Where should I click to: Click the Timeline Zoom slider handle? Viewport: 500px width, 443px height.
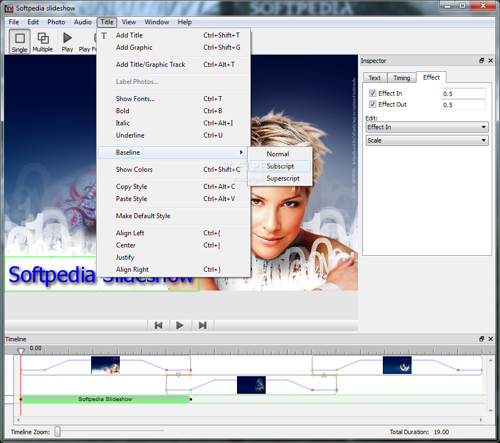(57, 431)
